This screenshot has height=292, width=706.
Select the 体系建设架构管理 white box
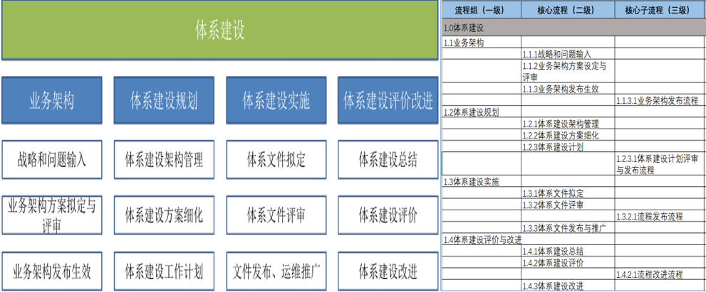tap(164, 159)
